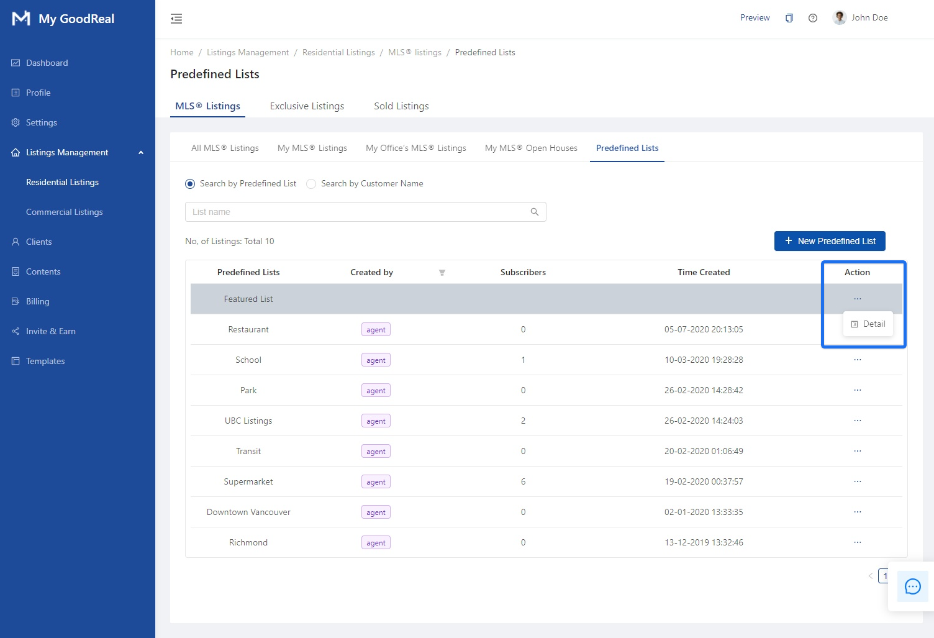Image resolution: width=934 pixels, height=638 pixels.
Task: Open the Created by column filter
Action: 442,273
